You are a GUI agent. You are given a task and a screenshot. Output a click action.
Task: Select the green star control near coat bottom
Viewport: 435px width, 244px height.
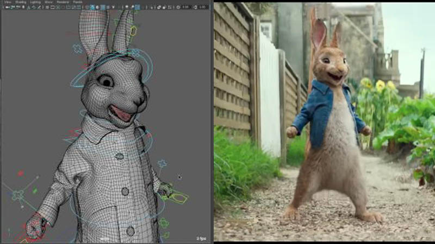(164, 223)
